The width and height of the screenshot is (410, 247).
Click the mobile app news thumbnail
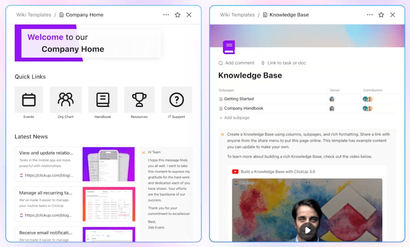[x=109, y=164]
